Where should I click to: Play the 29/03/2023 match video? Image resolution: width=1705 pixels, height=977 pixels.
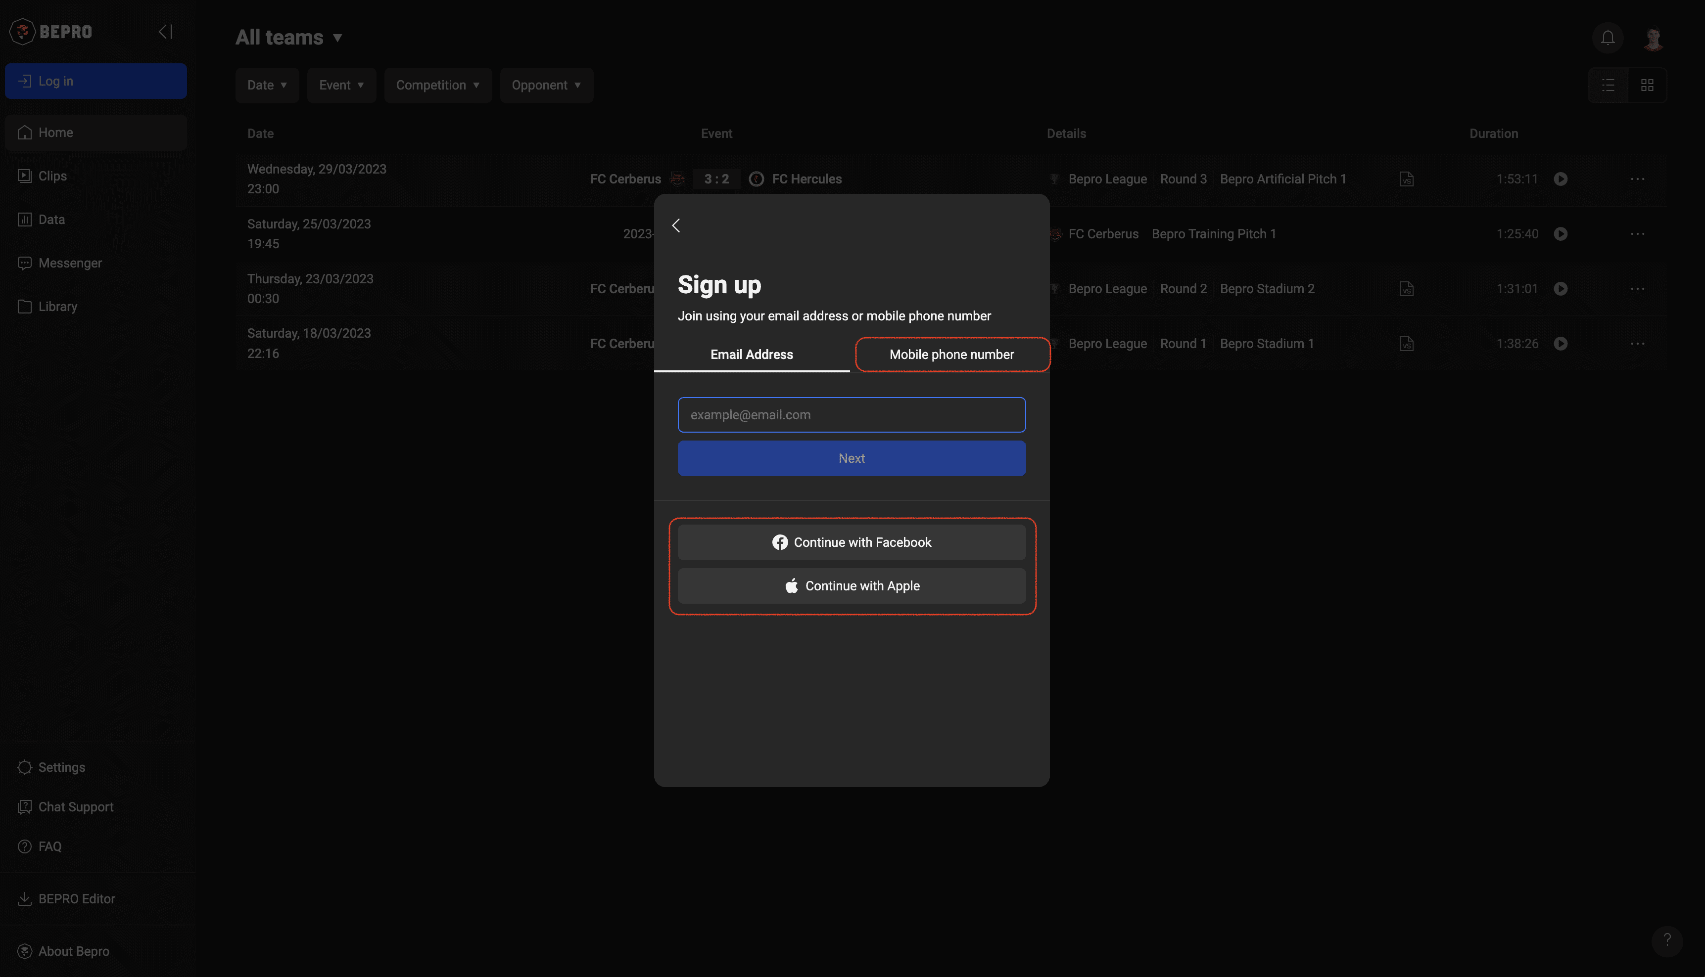click(1560, 179)
